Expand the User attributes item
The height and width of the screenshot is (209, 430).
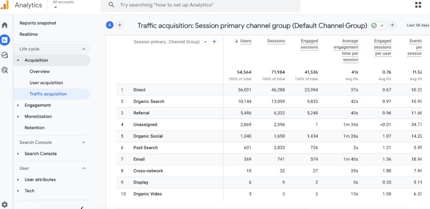(18, 180)
